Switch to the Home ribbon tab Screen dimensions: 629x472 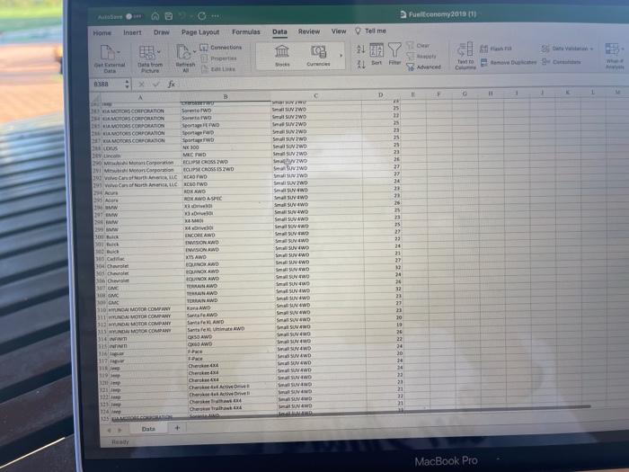click(x=102, y=33)
